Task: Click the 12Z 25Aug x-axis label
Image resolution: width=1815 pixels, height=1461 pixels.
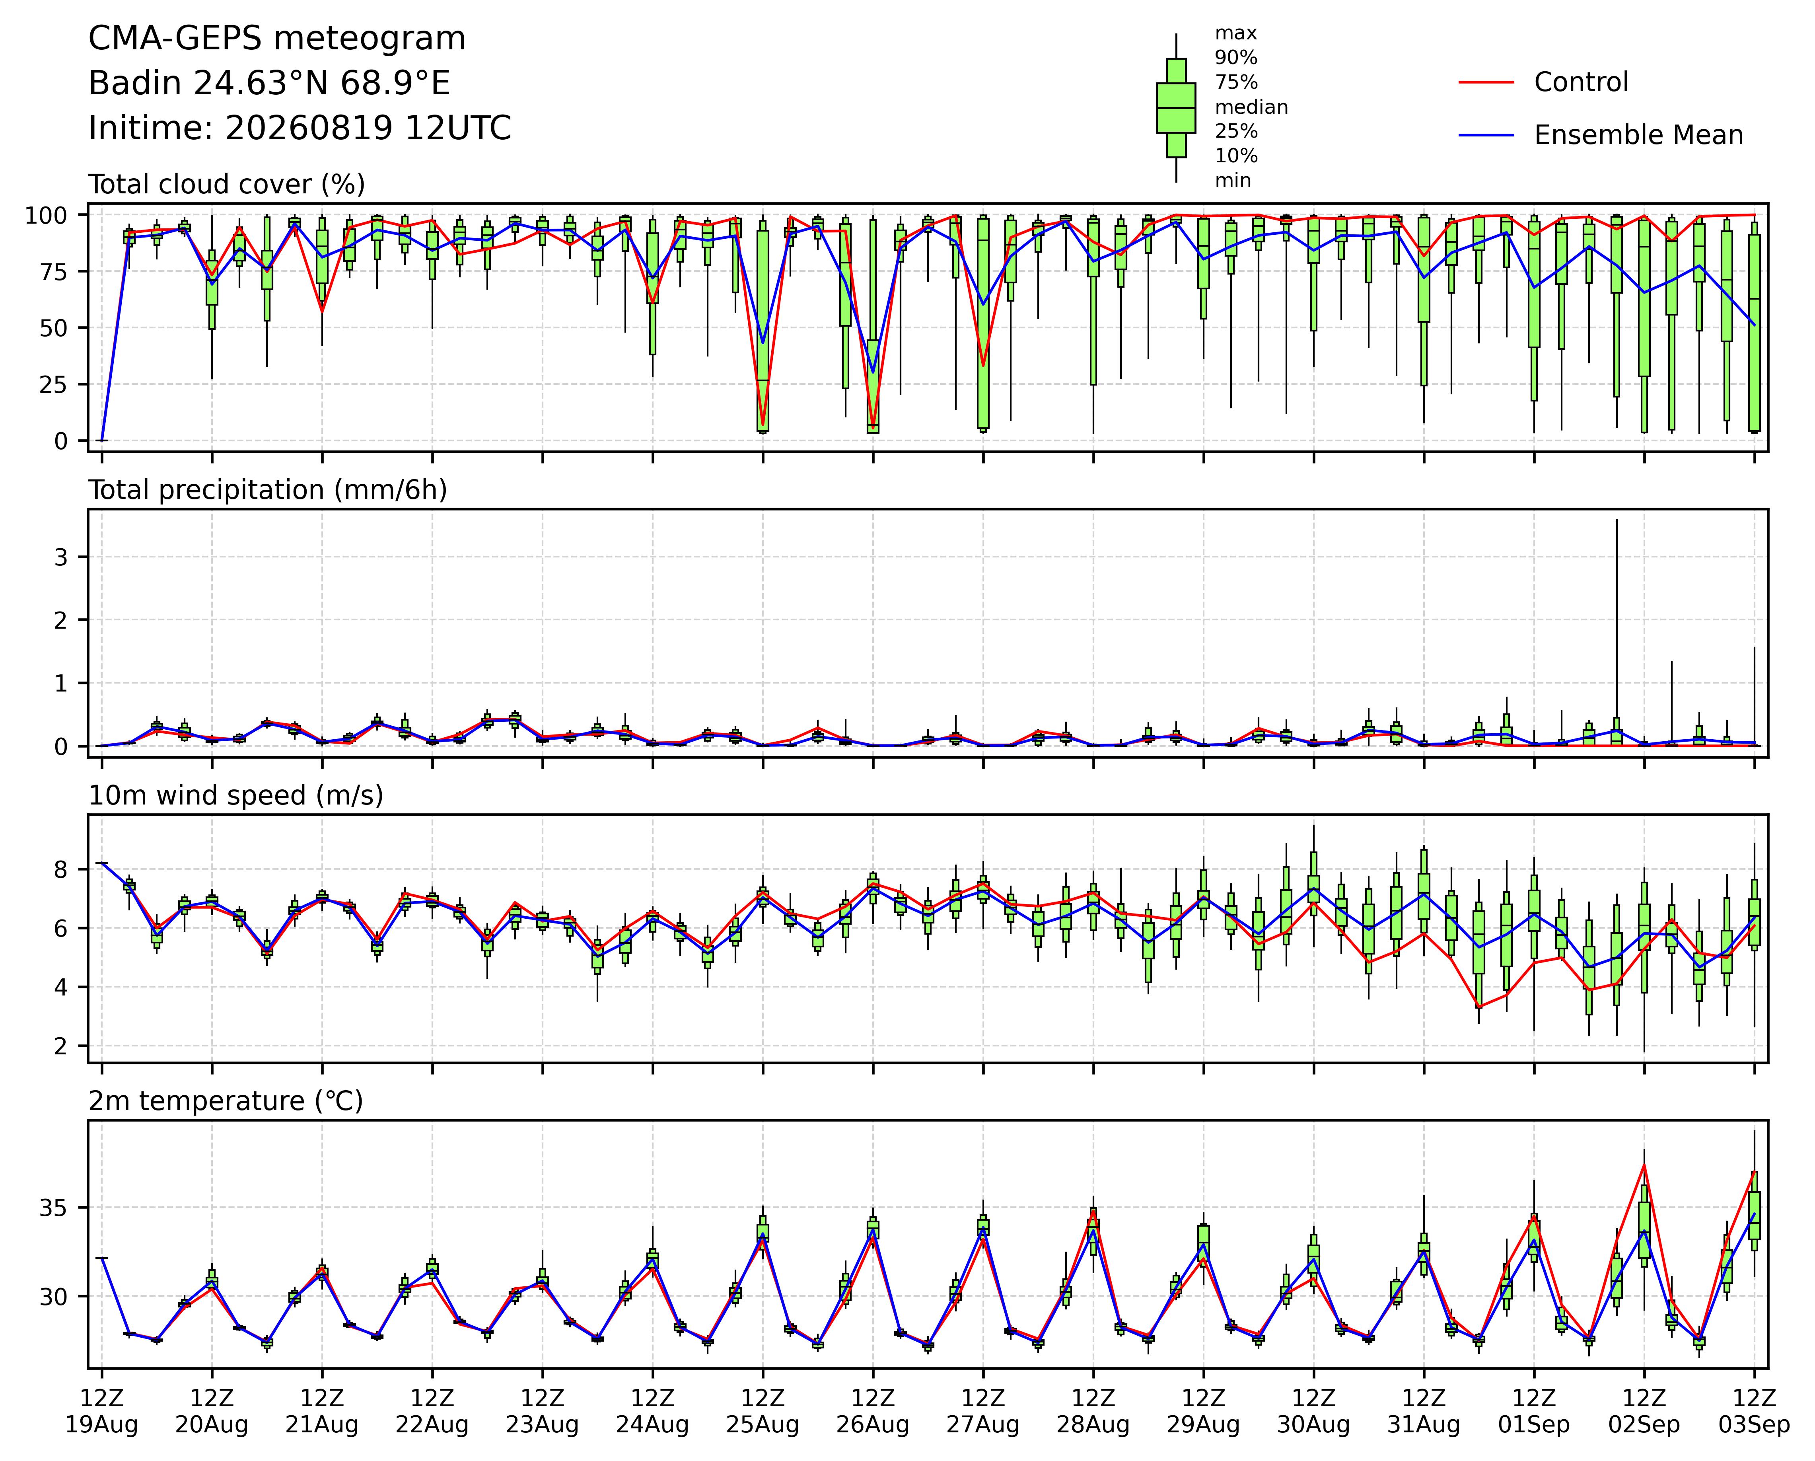Action: pos(763,1412)
